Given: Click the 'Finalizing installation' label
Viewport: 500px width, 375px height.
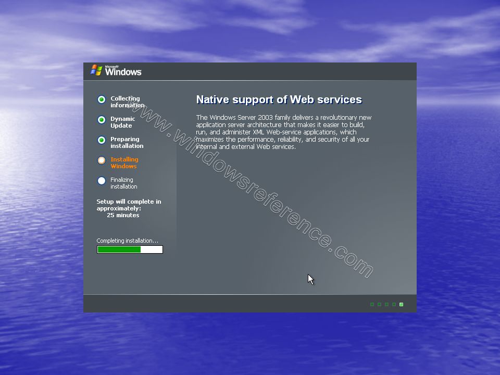Looking at the screenshot, I should [124, 183].
